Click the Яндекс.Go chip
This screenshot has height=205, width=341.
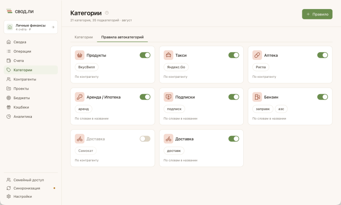(x=176, y=67)
